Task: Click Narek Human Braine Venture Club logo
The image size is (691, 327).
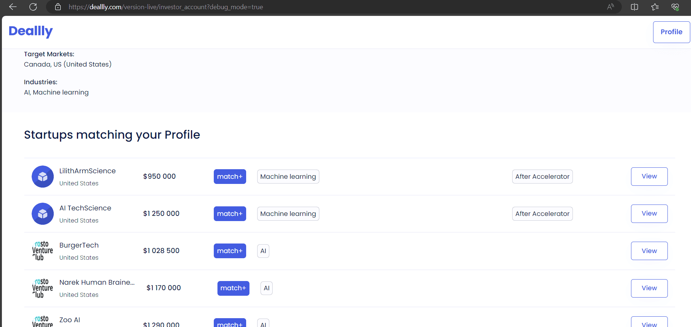Action: pos(43,288)
